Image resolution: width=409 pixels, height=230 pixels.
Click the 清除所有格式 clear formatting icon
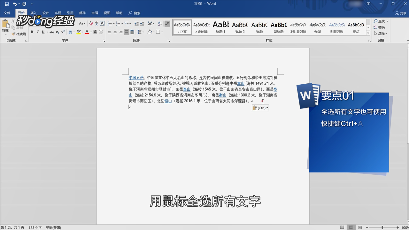pos(91,23)
